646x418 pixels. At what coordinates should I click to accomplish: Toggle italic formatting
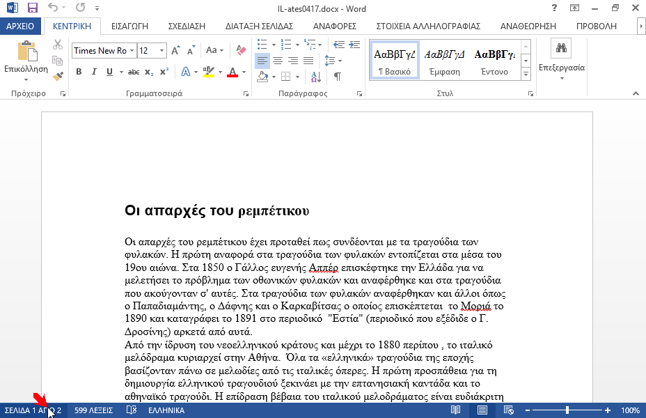click(94, 72)
